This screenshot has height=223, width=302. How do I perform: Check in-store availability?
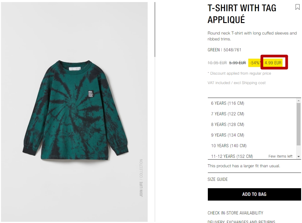[235, 213]
